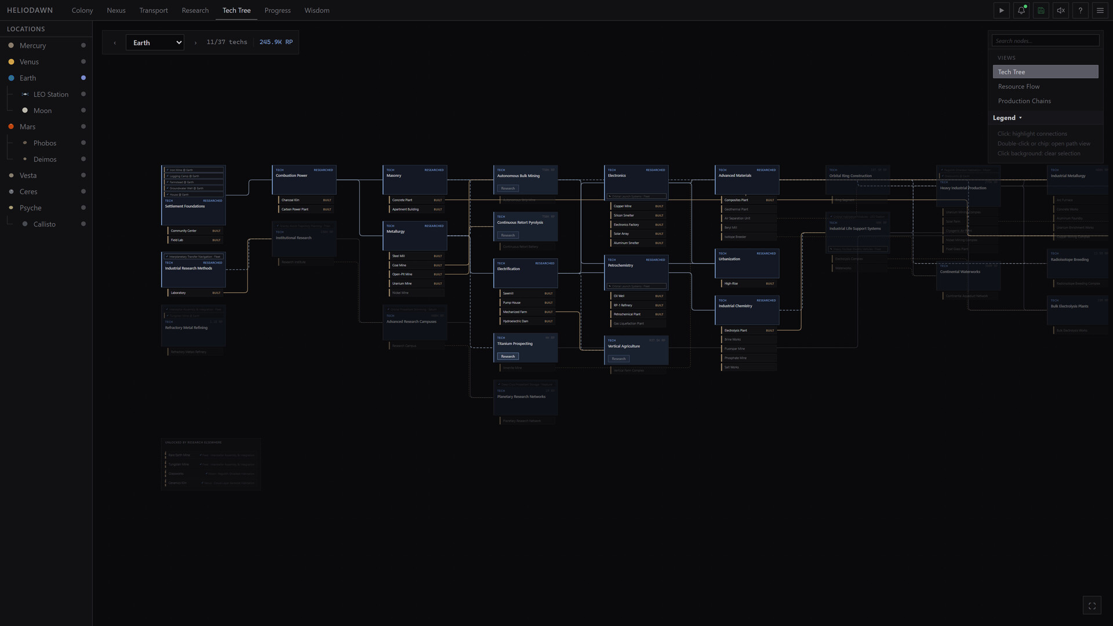Select the Settlement Foundations tech node

tap(193, 195)
